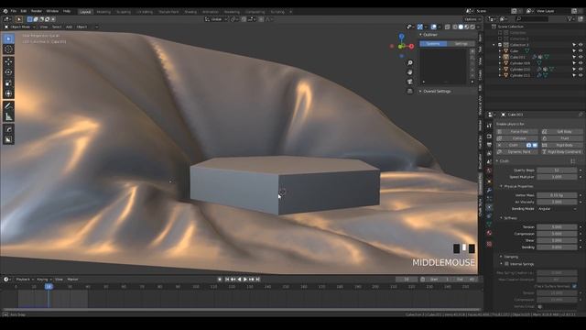The width and height of the screenshot is (586, 330).
Task: Select the Transform tool
Action: click(8, 93)
